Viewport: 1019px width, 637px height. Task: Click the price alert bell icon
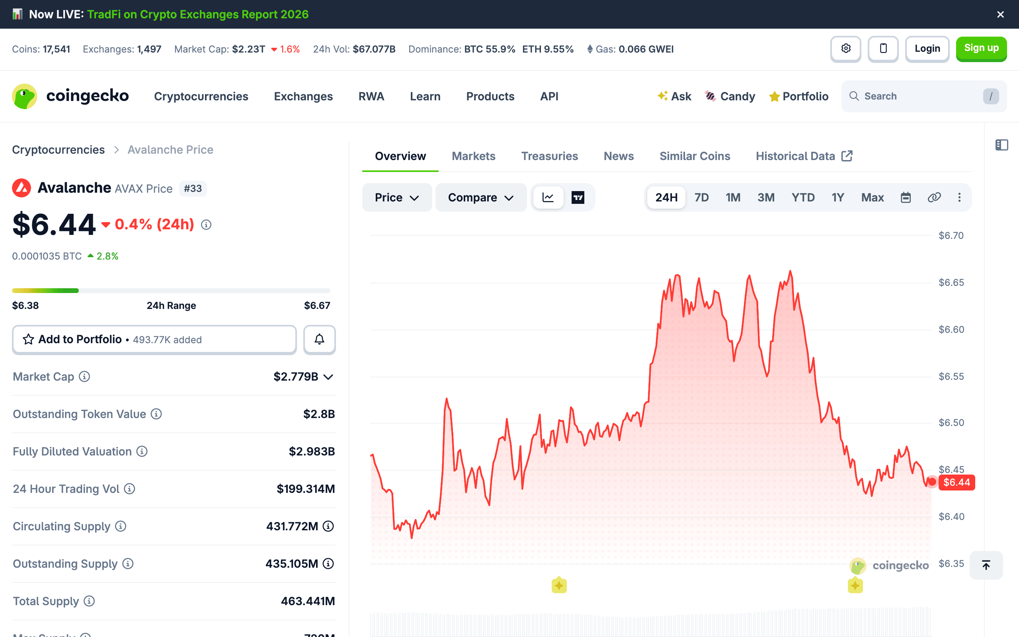(320, 340)
